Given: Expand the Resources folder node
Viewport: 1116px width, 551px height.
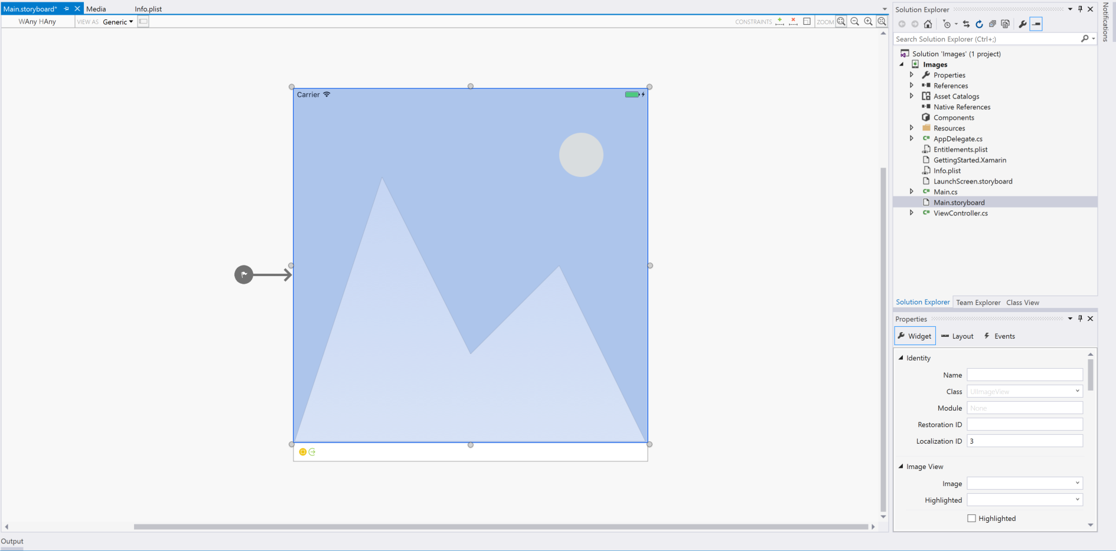Looking at the screenshot, I should [912, 128].
